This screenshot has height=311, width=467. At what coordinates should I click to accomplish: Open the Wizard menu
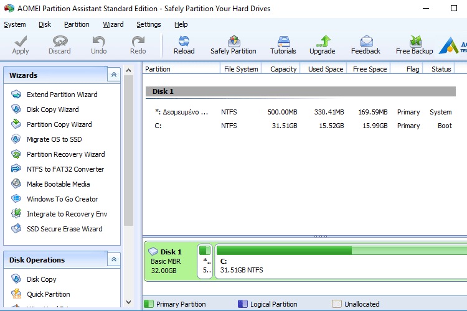click(113, 24)
